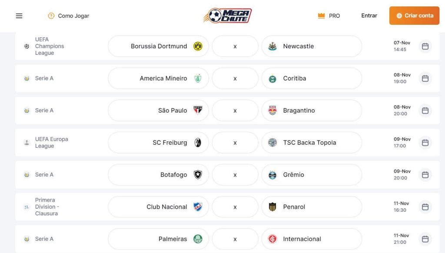Click calendar icon for Botafogo vs Grêmio
445x253 pixels.
point(425,175)
